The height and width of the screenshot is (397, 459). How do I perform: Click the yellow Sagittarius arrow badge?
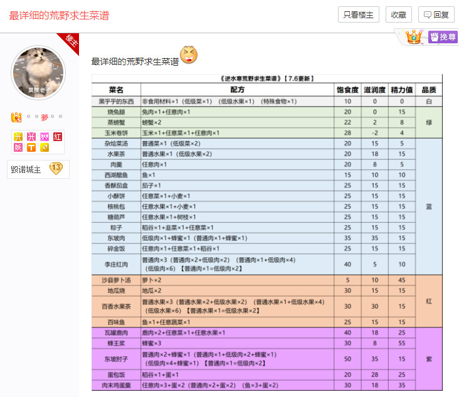point(44,147)
